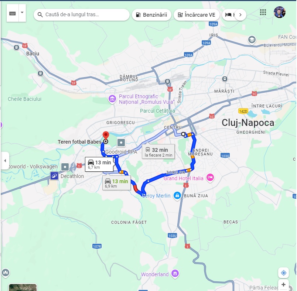Click the keyboard input tools icon
297x291 pixels.
point(13,13)
